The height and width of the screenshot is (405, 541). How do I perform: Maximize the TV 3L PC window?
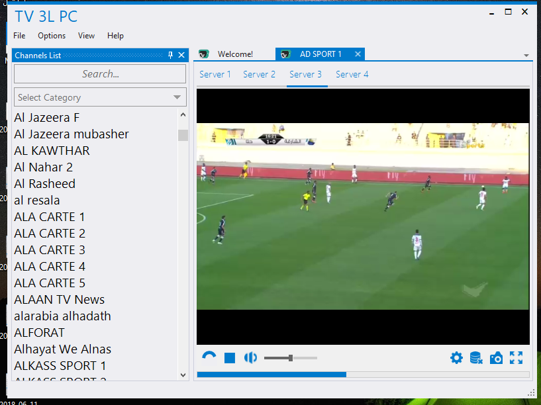click(x=509, y=12)
